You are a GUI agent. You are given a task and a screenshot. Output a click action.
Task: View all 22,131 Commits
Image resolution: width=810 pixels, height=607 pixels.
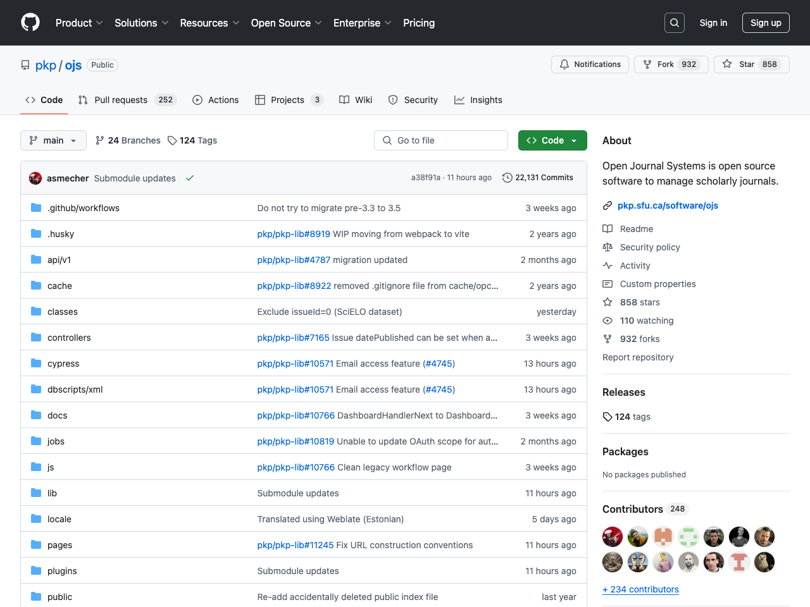pos(538,178)
